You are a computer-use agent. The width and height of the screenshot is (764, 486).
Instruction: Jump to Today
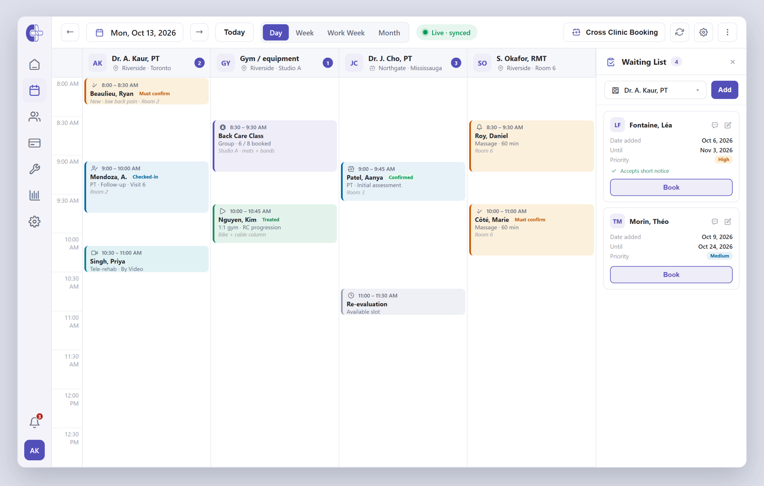click(235, 32)
